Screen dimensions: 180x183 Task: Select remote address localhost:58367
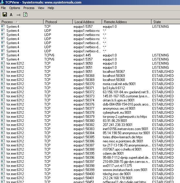pos(114,72)
